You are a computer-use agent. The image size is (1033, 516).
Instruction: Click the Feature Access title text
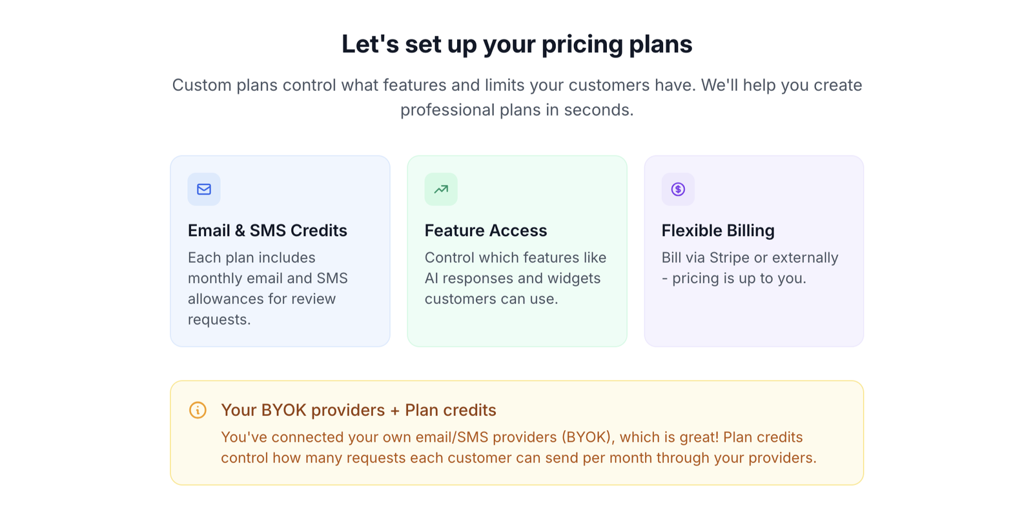tap(486, 230)
